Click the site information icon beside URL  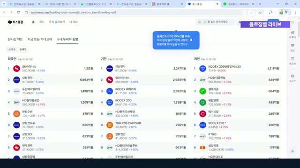(x=27, y=12)
